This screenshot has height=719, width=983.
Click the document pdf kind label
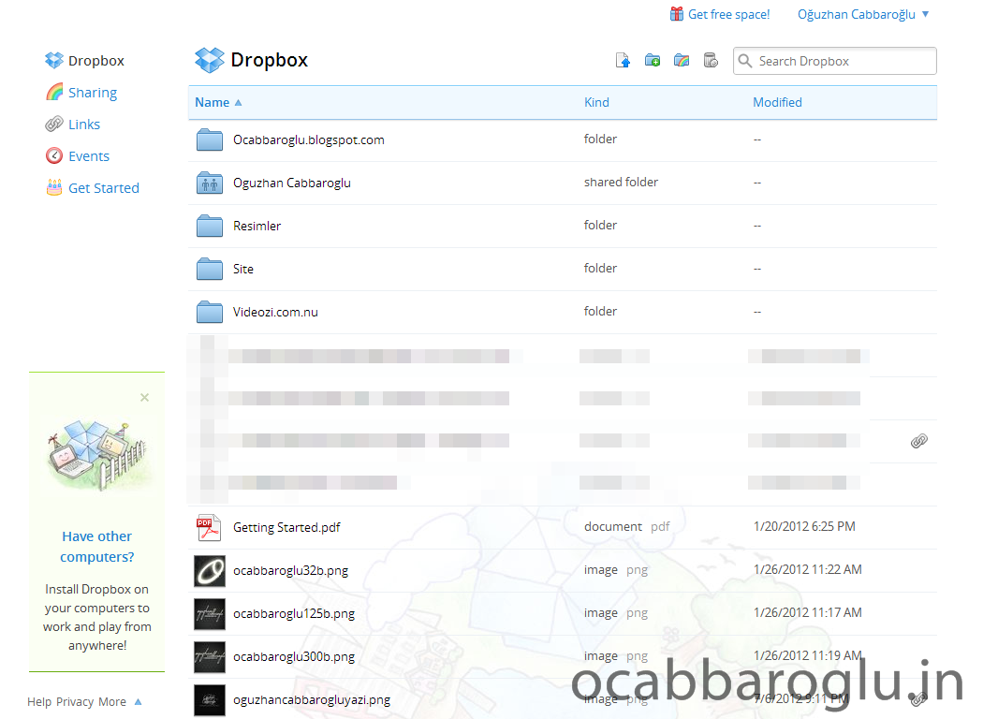(x=627, y=526)
